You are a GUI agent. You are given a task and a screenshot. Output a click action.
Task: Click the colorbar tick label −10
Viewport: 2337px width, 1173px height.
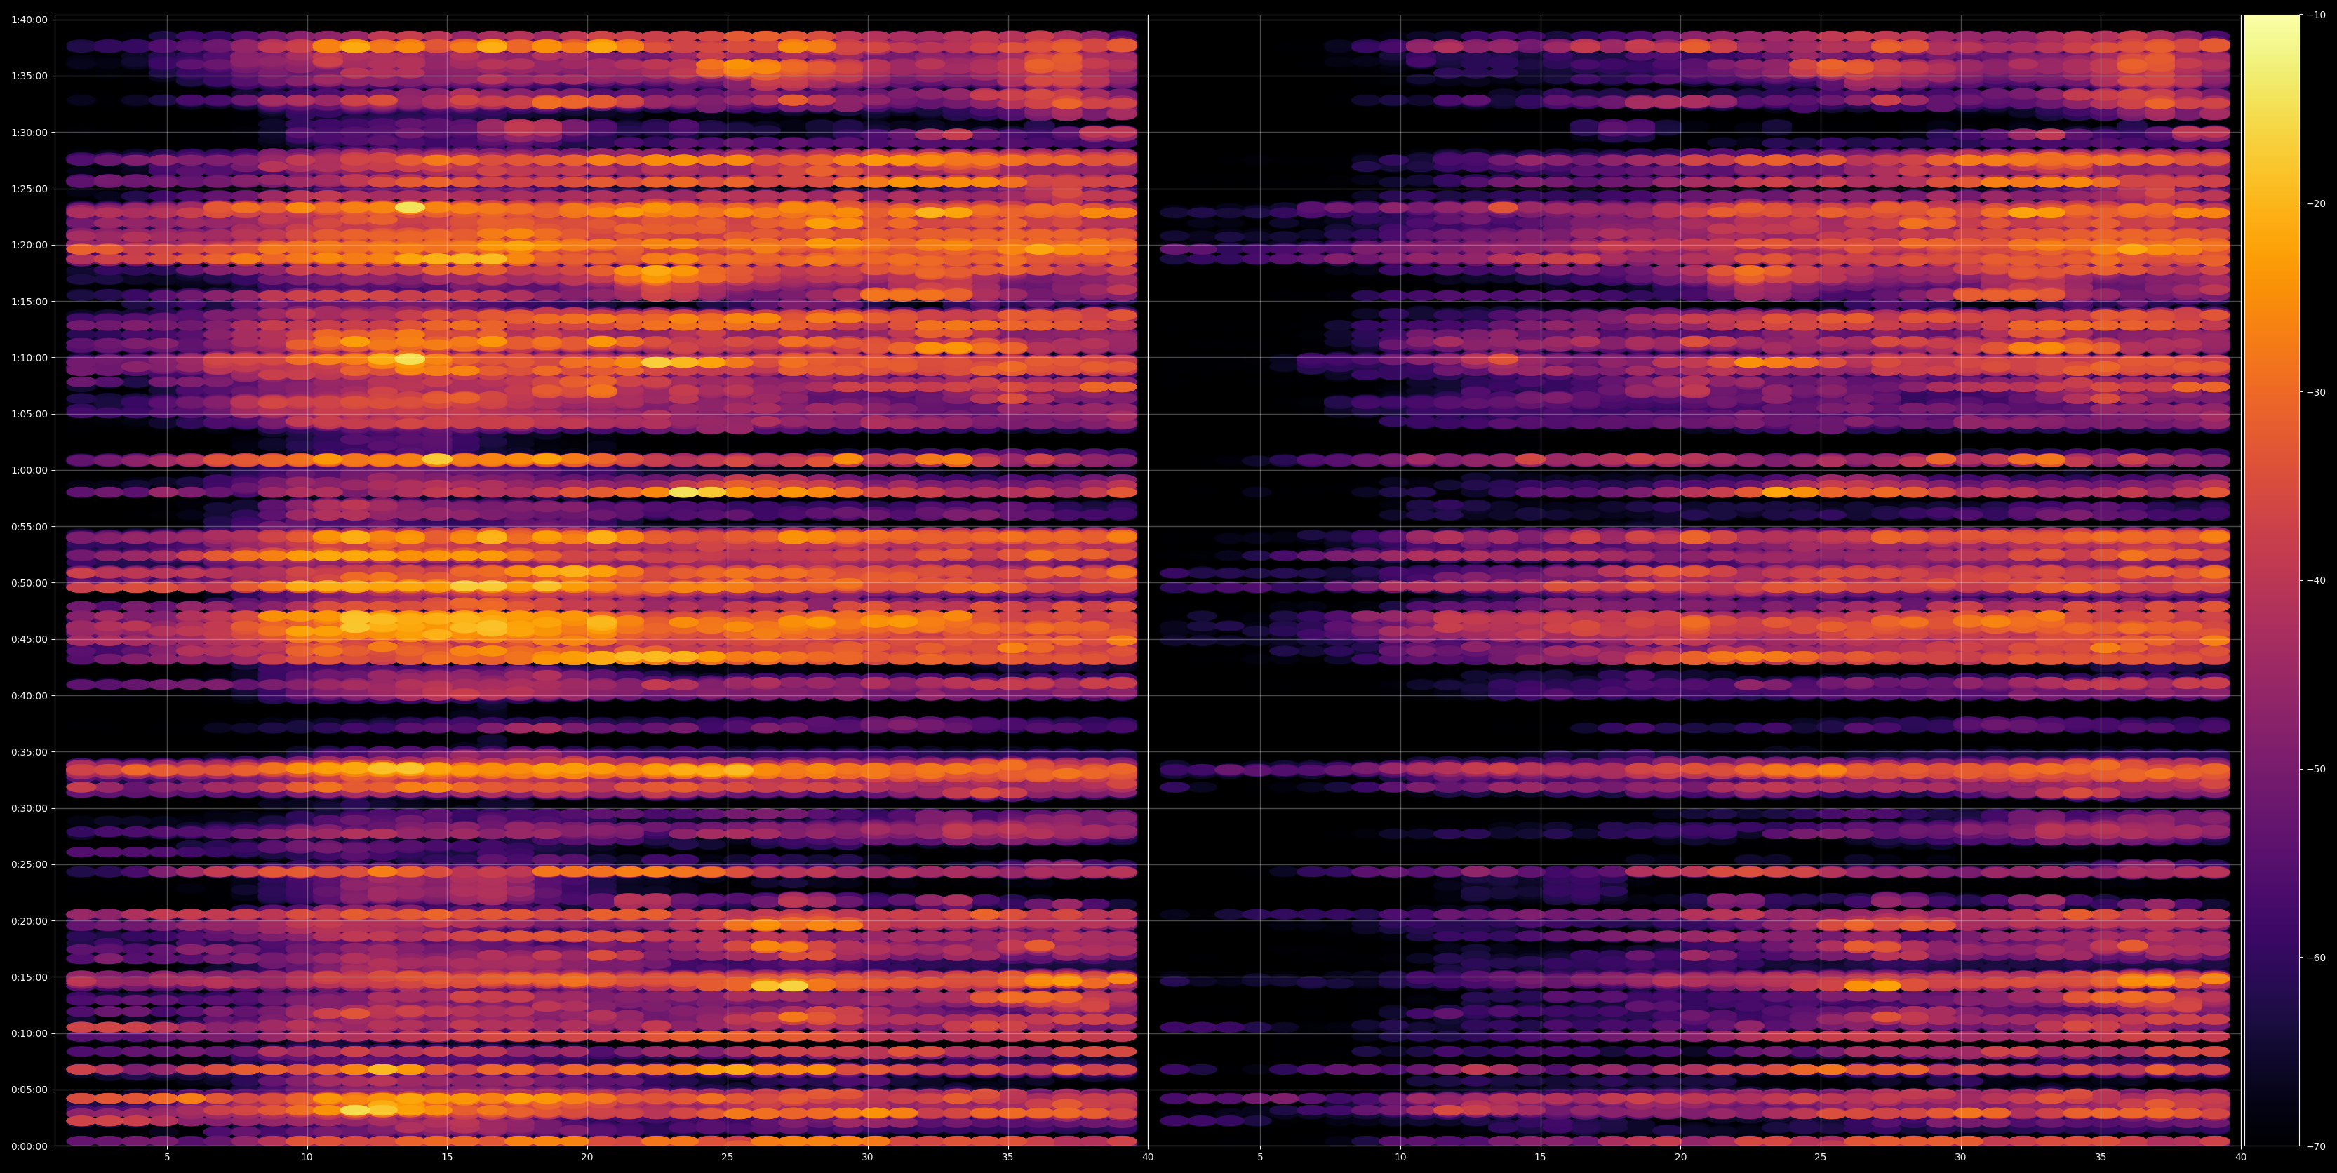click(2316, 15)
